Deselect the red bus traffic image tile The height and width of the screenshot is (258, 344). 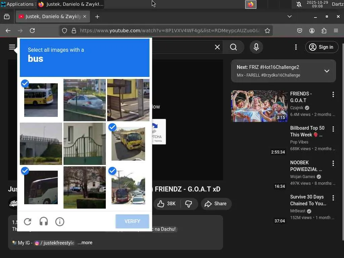coord(128,187)
